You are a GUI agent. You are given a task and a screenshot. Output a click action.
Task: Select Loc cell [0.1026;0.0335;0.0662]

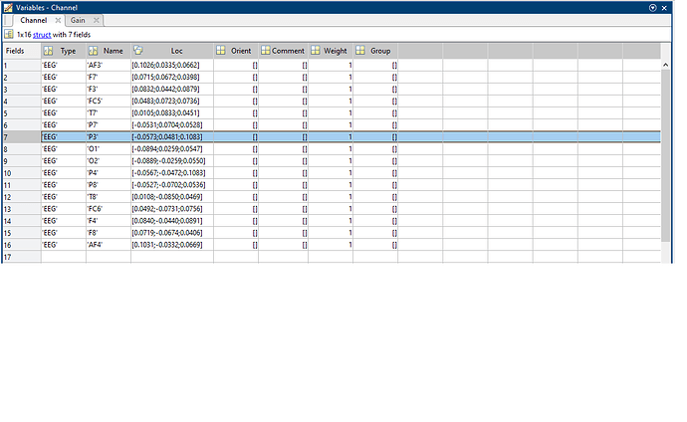point(172,66)
